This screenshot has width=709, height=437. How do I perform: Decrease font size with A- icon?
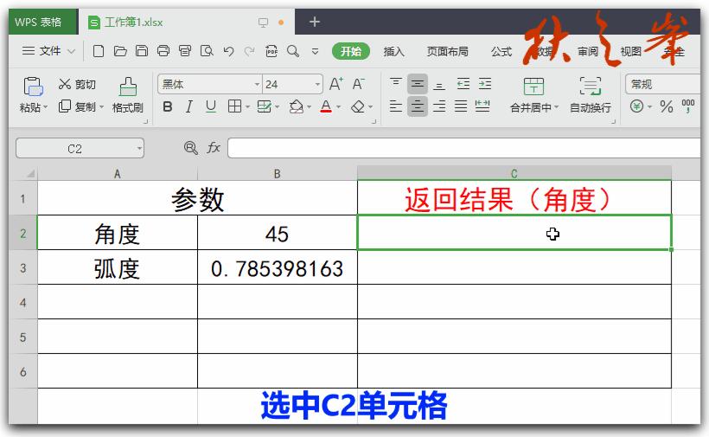tap(358, 84)
